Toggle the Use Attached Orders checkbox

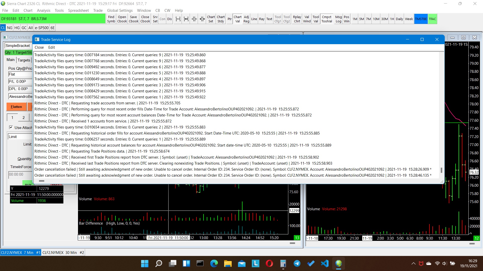(x=11, y=127)
